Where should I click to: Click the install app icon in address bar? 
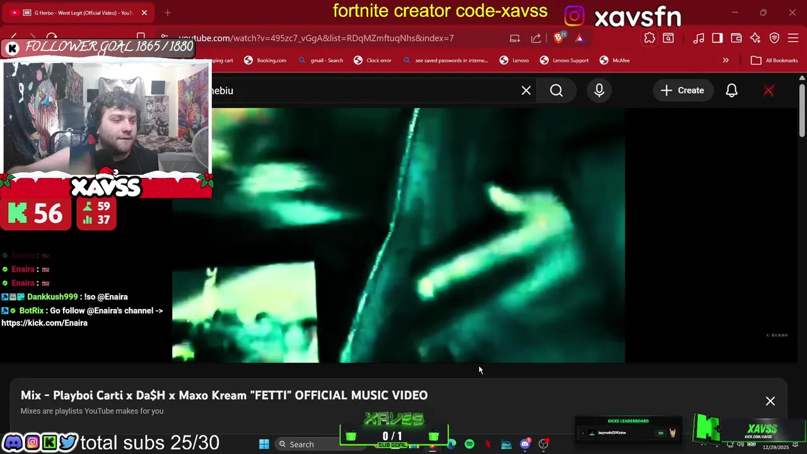[515, 38]
